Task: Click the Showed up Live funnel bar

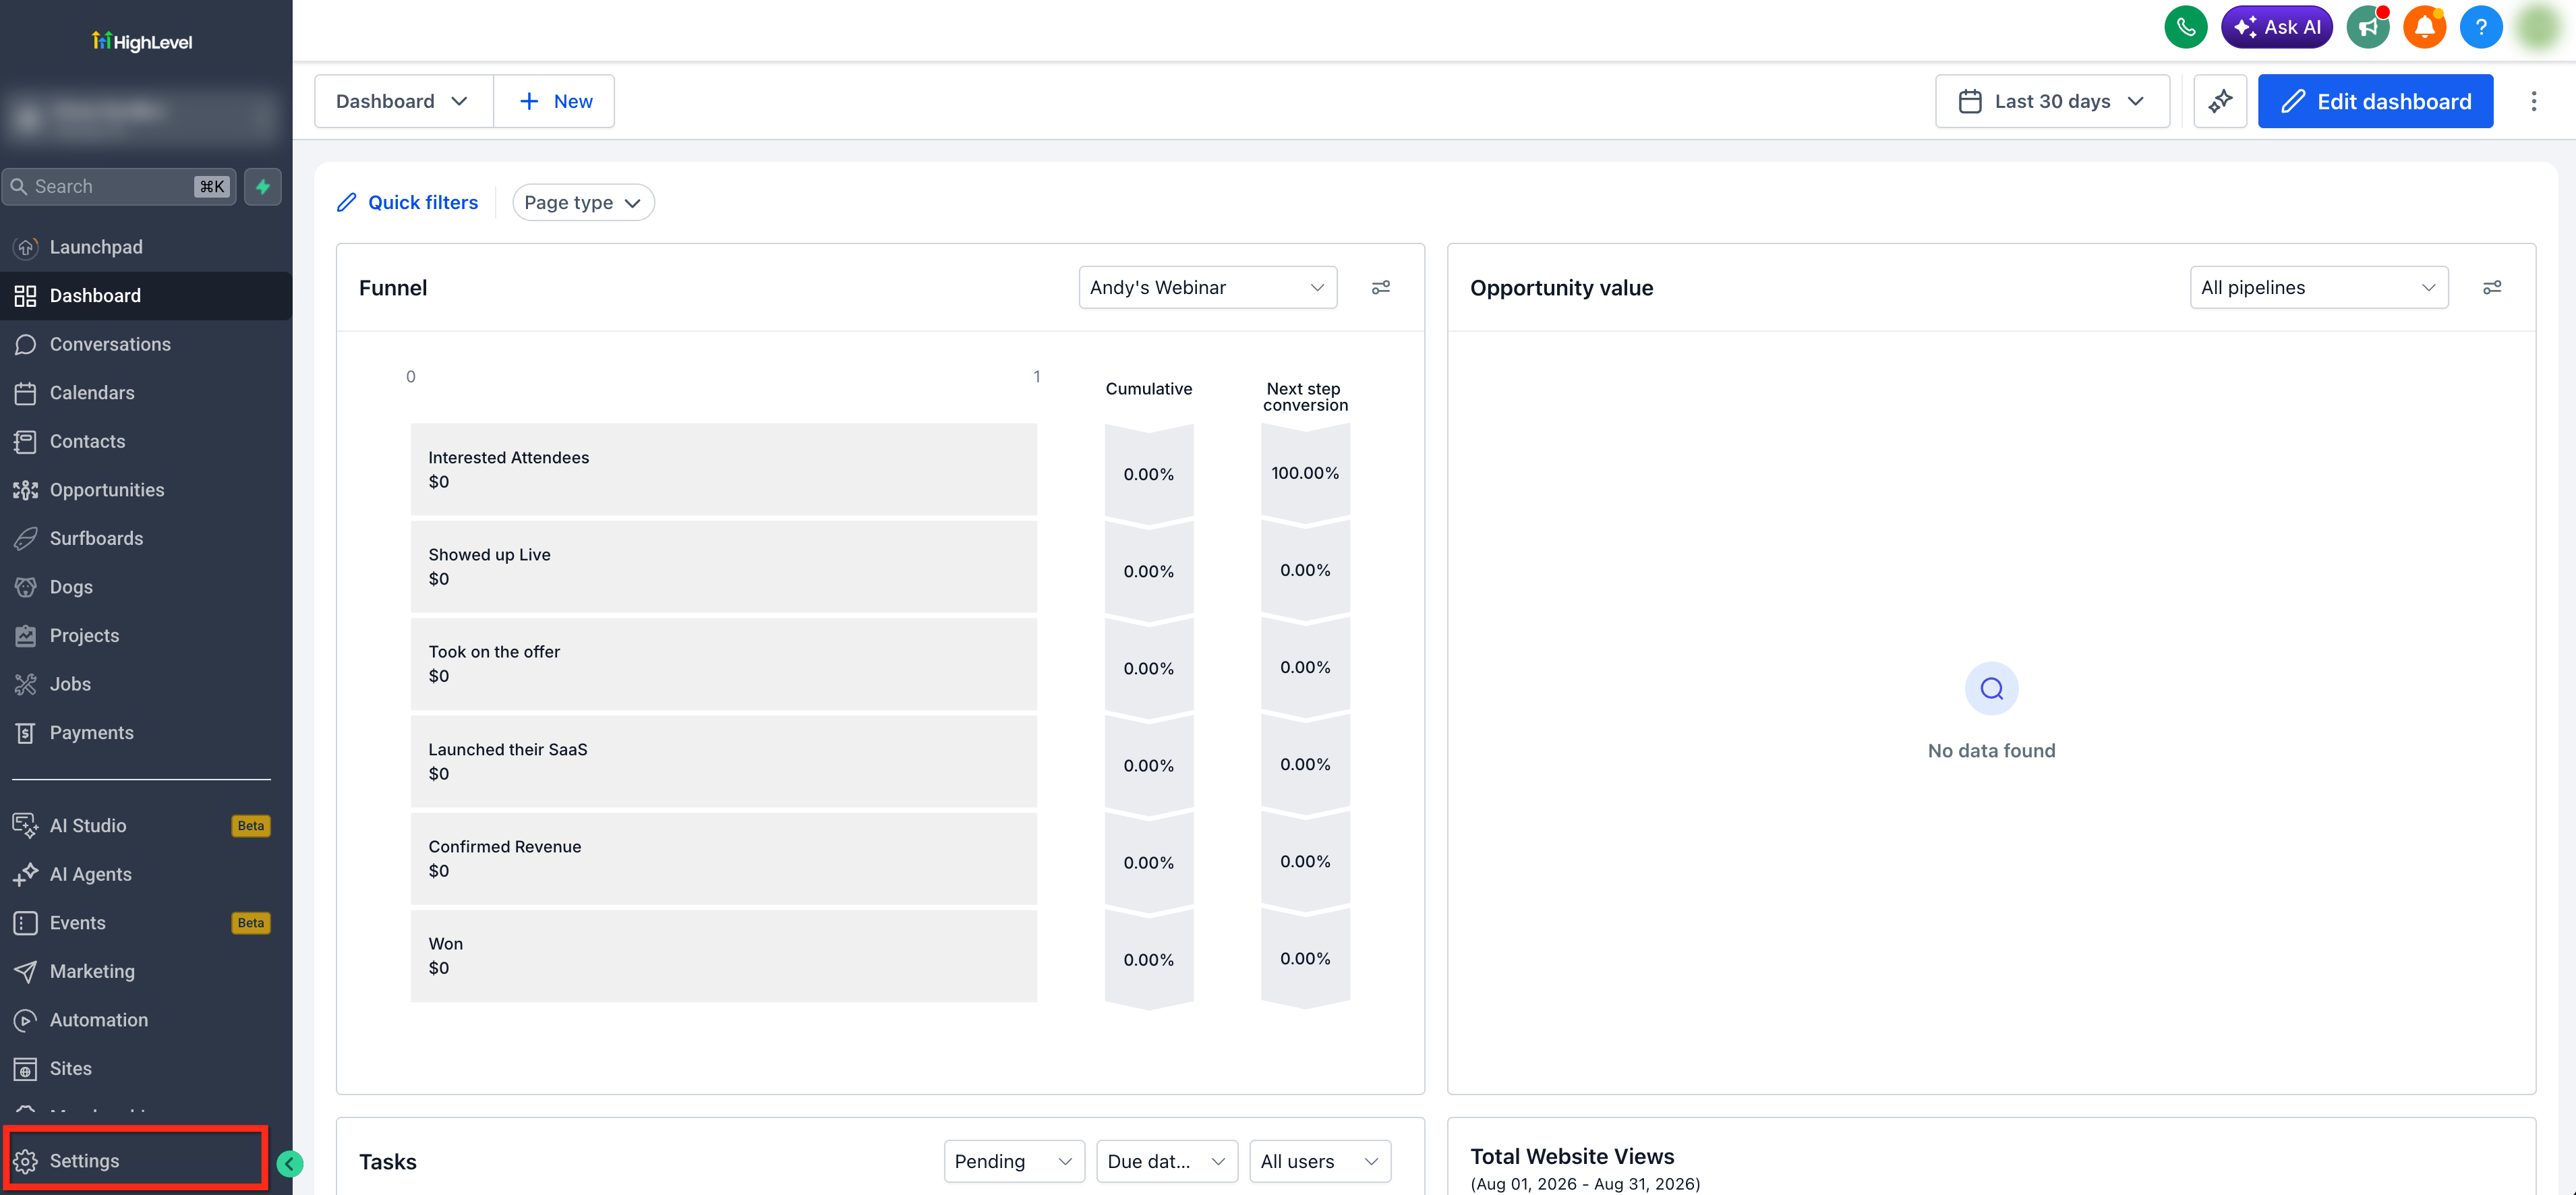Action: click(723, 566)
